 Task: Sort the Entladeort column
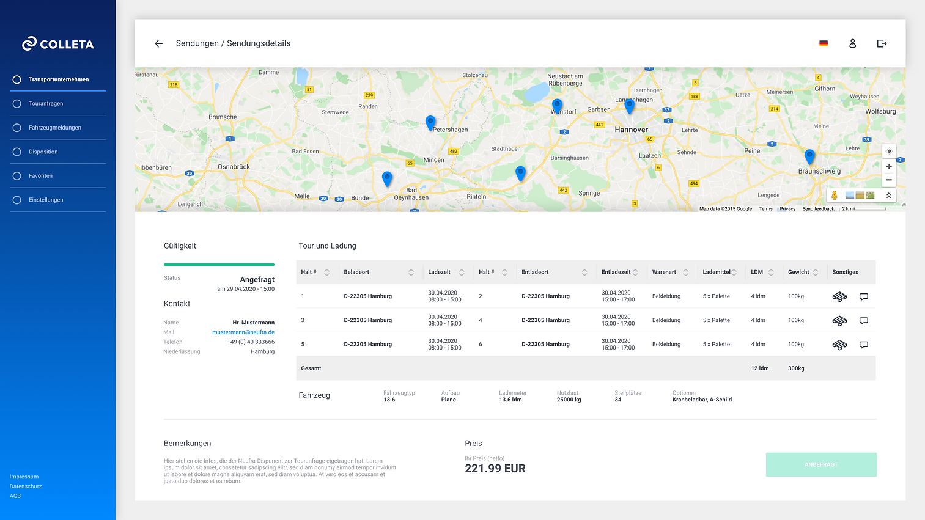(584, 273)
